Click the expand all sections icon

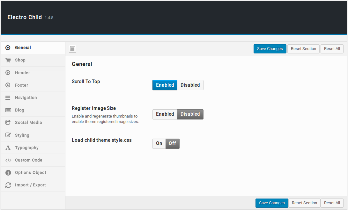pos(73,49)
